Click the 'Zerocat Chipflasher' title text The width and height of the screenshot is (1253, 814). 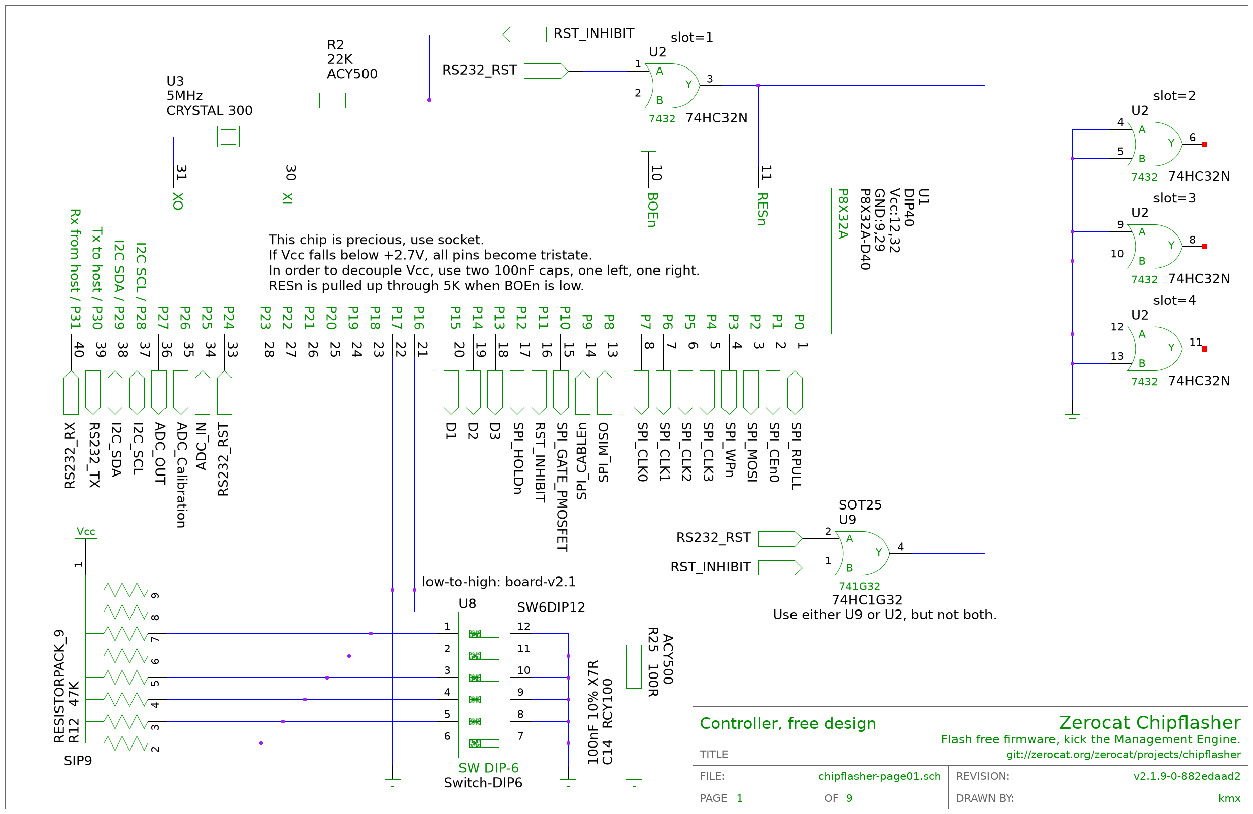(x=1150, y=723)
